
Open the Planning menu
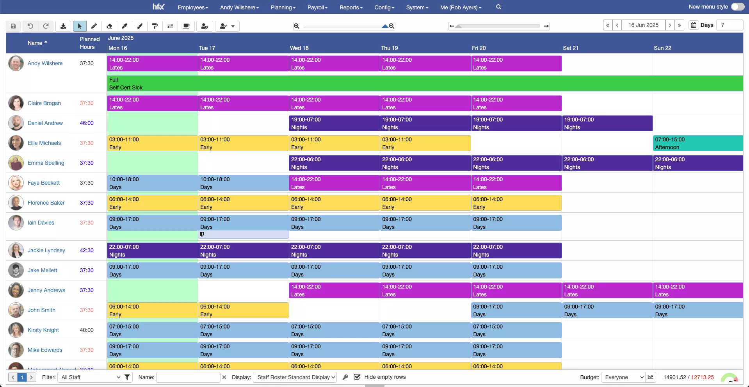pos(283,7)
